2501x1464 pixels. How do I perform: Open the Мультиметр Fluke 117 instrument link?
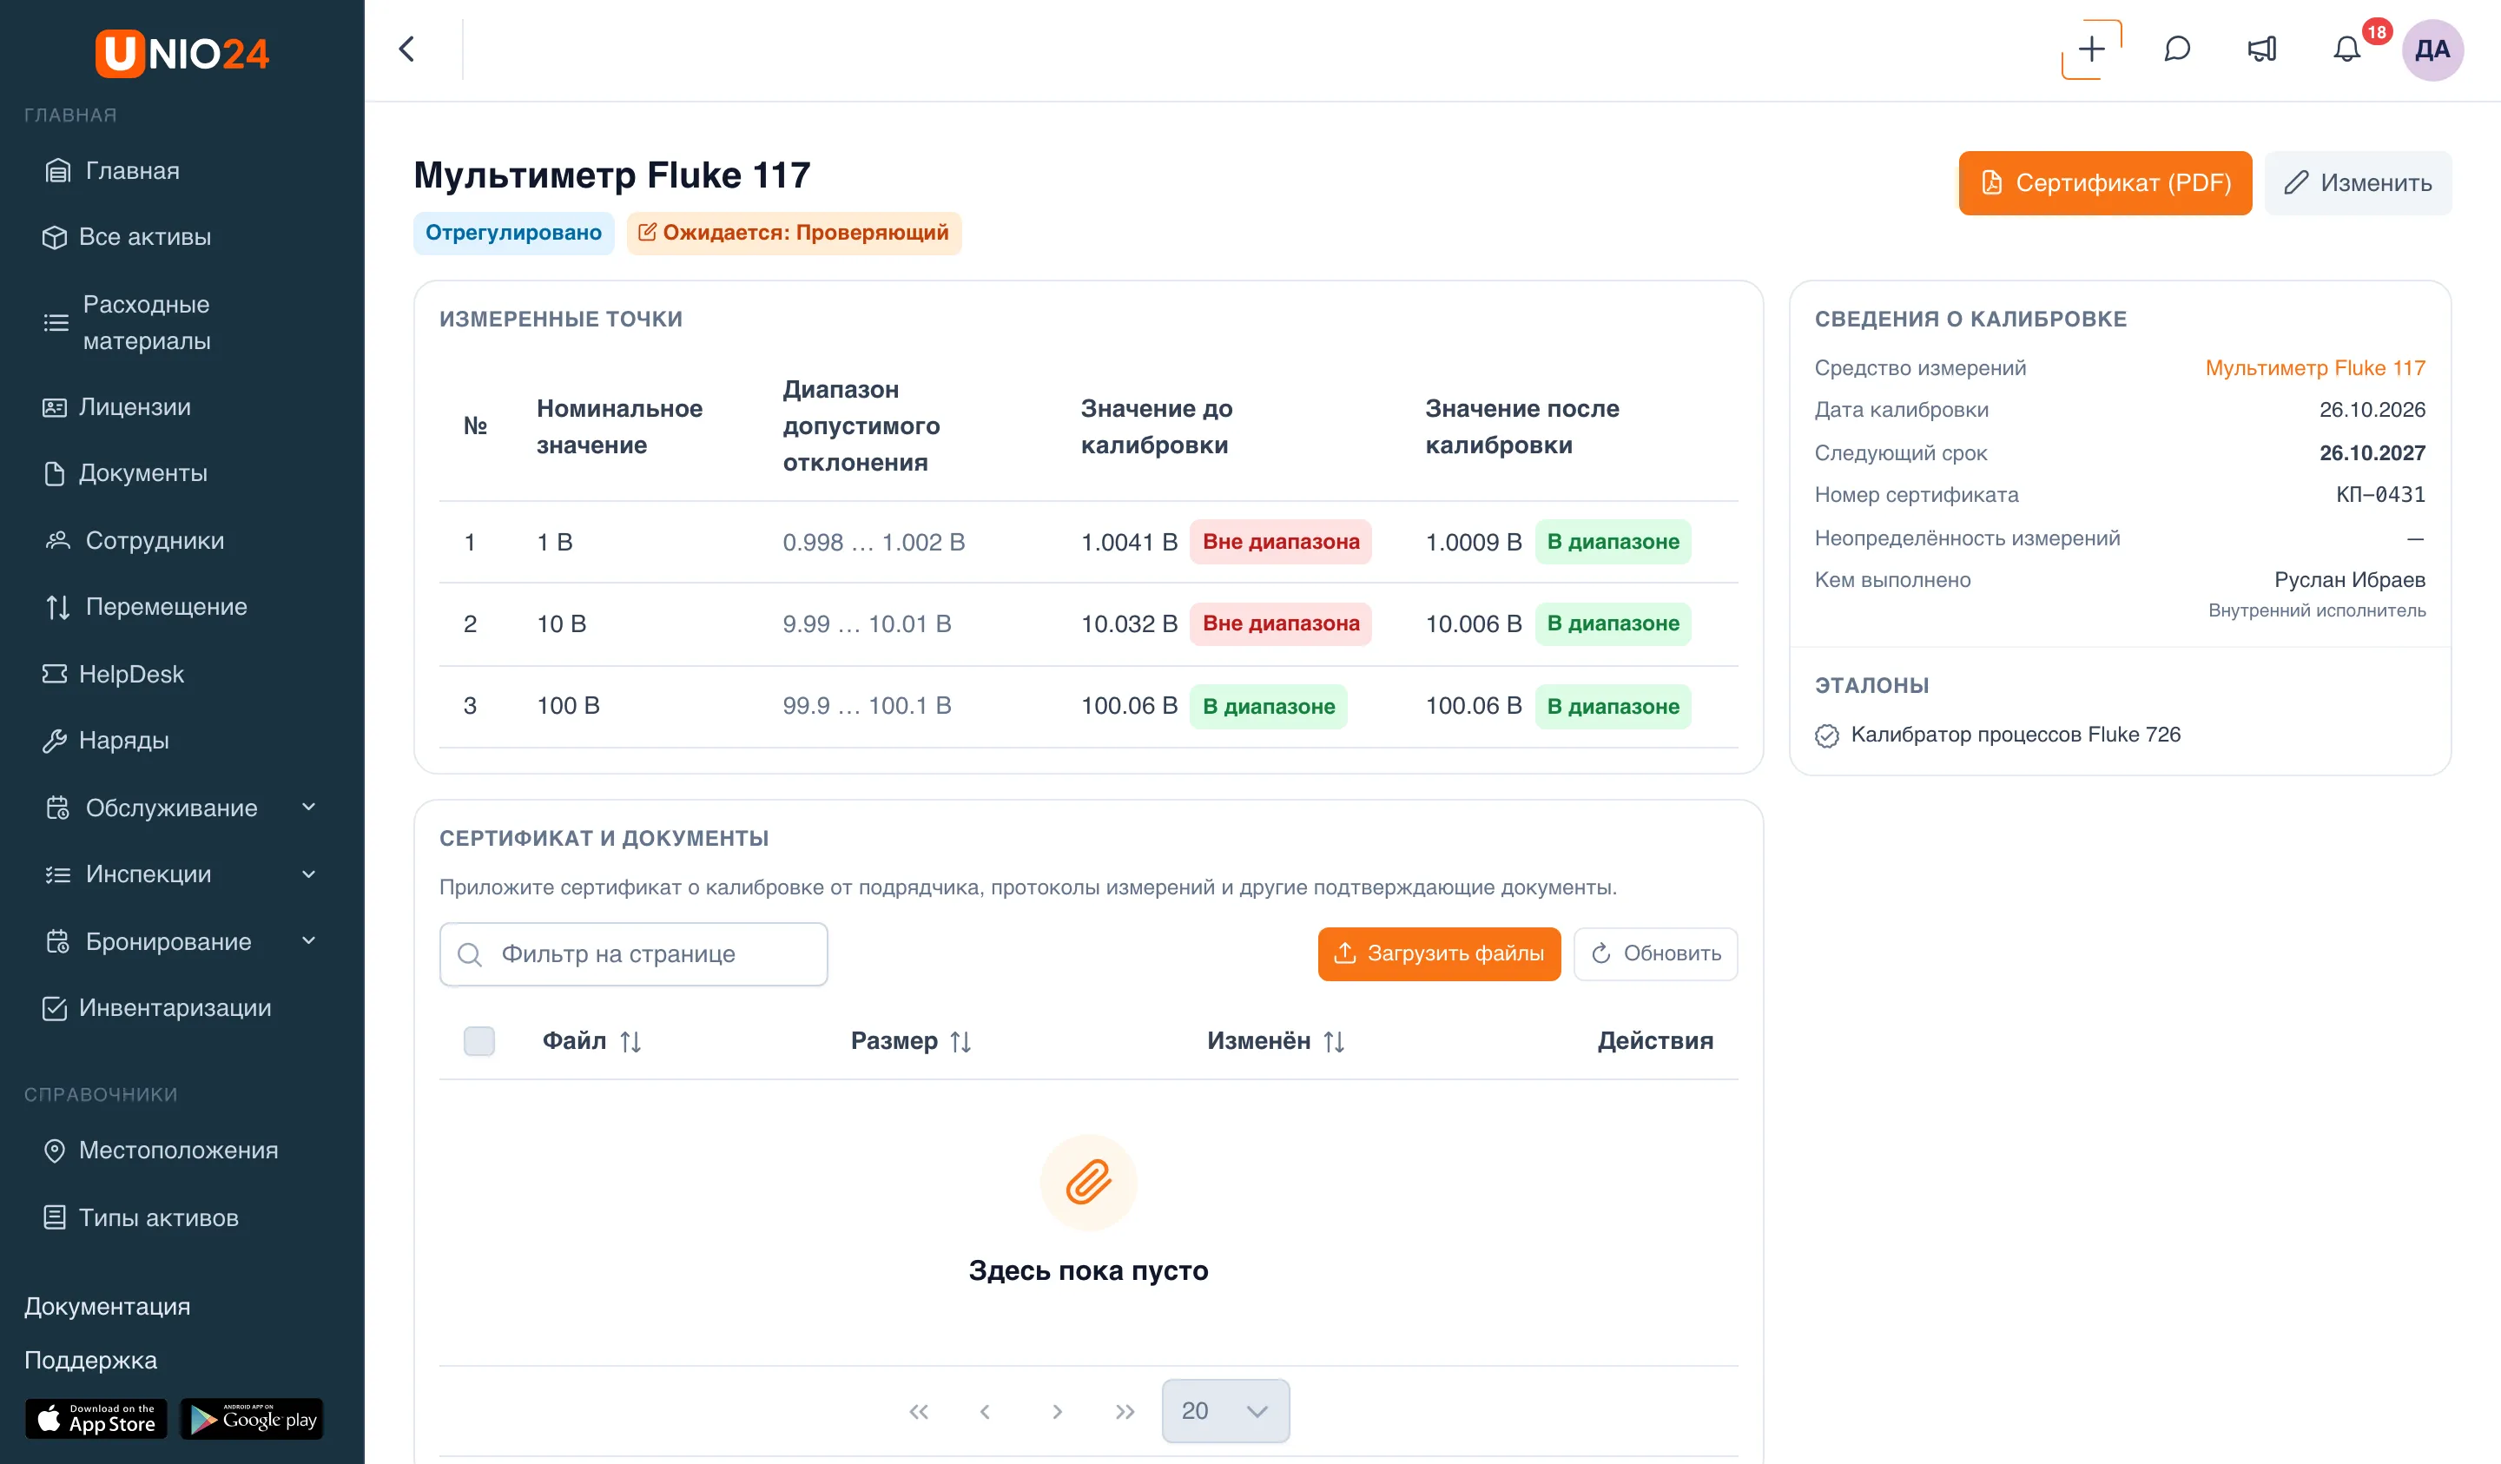[2314, 367]
